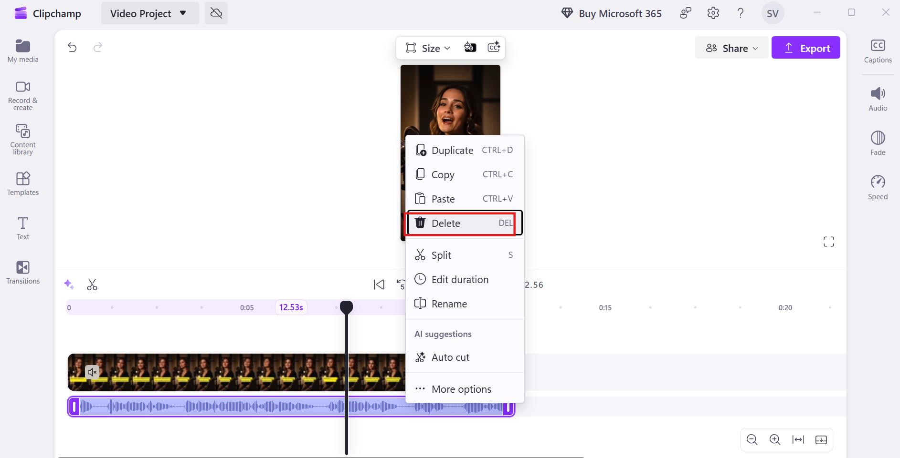Click the scissors split tool above timeline
Image resolution: width=900 pixels, height=458 pixels.
[x=92, y=285]
